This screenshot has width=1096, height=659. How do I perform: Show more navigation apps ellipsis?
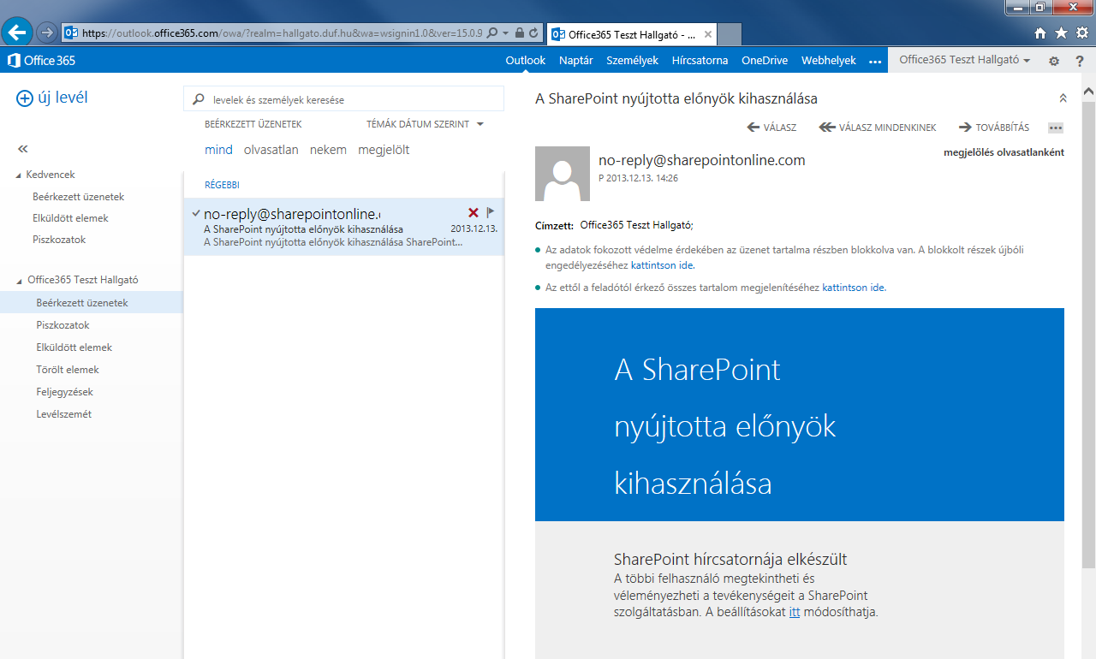click(874, 61)
